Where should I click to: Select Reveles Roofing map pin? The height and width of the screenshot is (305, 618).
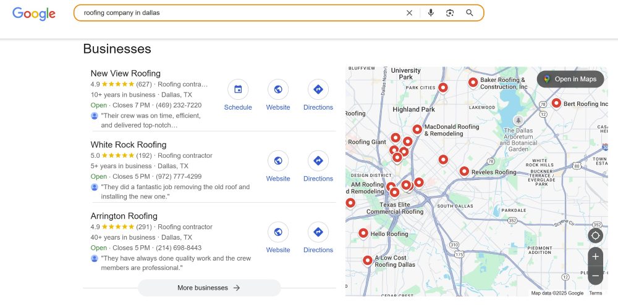(464, 171)
